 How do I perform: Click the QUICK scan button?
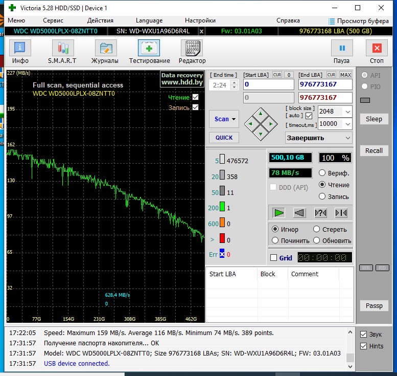pos(224,138)
